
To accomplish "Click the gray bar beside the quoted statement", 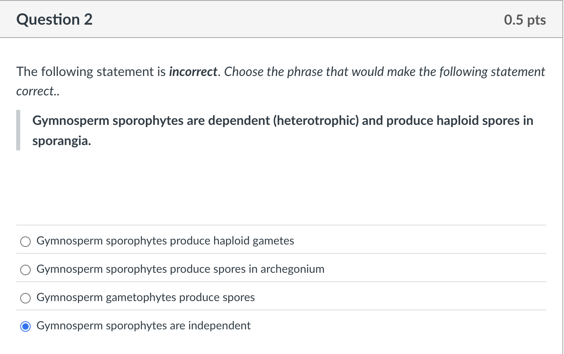I will tap(18, 130).
